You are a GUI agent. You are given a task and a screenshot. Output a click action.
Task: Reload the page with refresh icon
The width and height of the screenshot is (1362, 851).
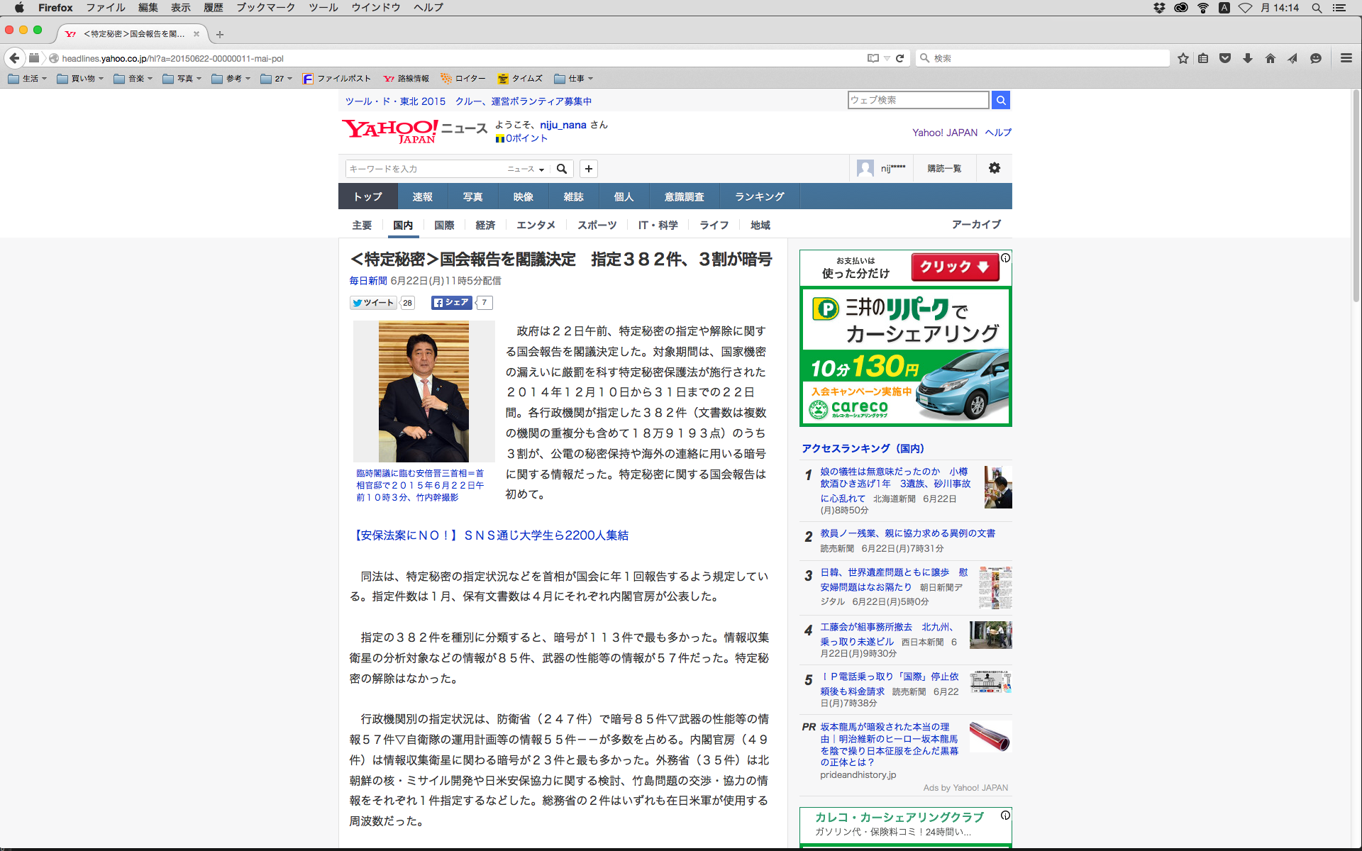point(899,58)
